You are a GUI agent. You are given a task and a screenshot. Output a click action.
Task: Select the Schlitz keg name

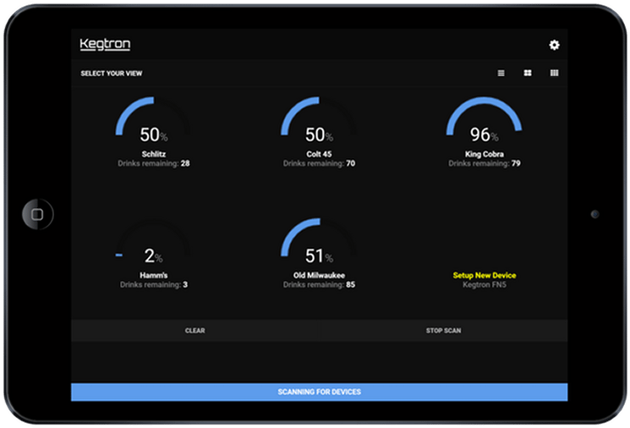coord(153,154)
